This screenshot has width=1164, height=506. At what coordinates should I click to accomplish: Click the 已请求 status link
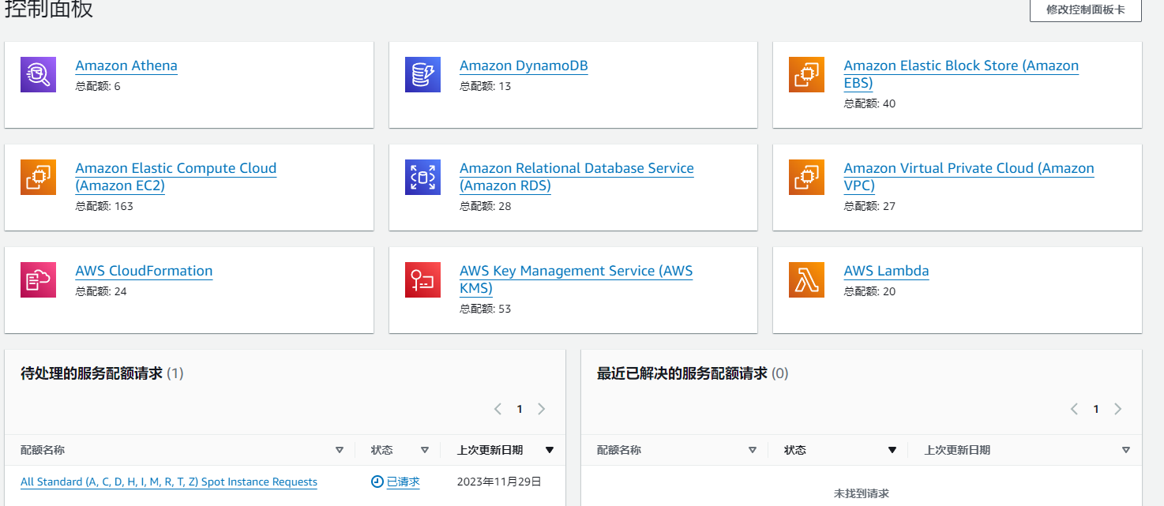(404, 482)
